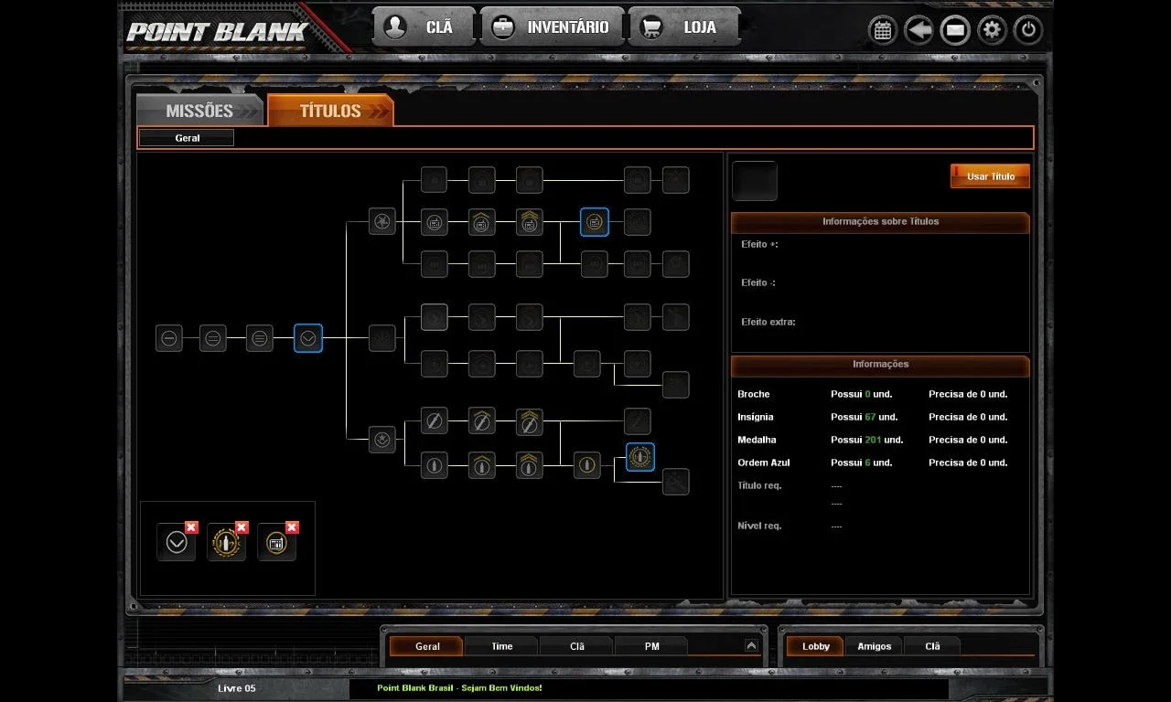This screenshot has height=702, width=1171.
Task: Select the plain bullet title
Action: [x=435, y=464]
